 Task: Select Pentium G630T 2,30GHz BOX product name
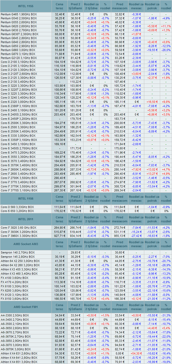point(20,34)
